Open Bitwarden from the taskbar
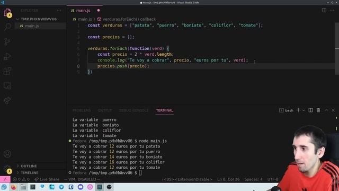339x191 pixels. (x=71, y=187)
